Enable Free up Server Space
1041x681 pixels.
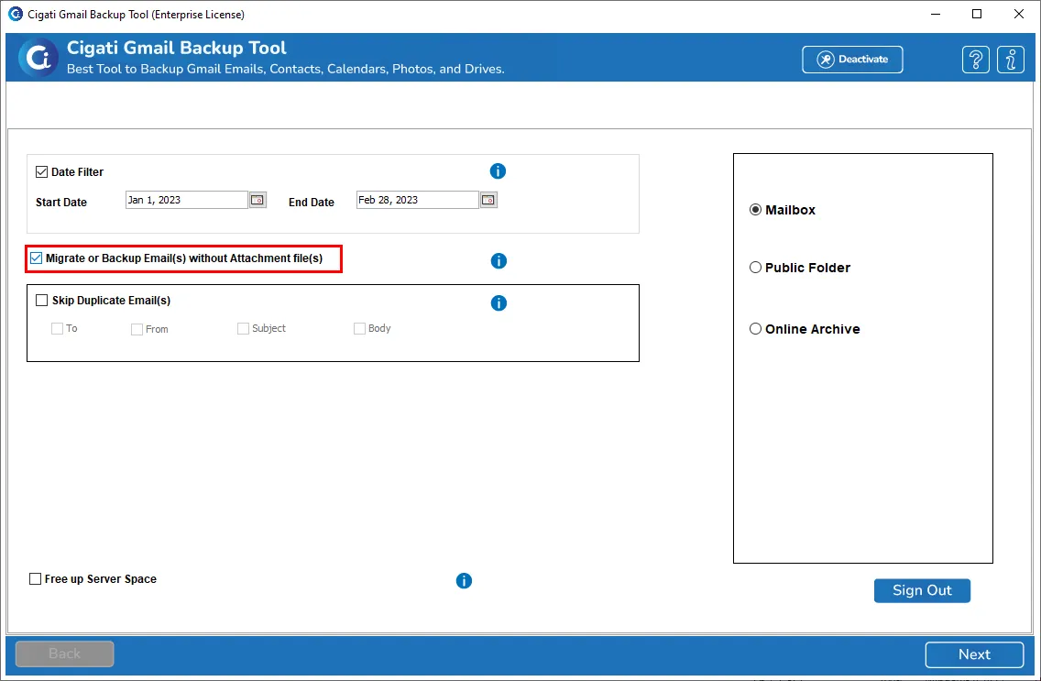tap(35, 579)
